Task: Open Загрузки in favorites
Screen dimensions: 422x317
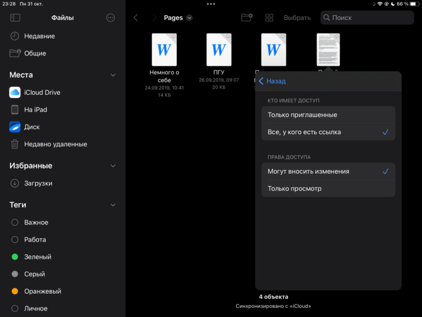Action: 38,183
